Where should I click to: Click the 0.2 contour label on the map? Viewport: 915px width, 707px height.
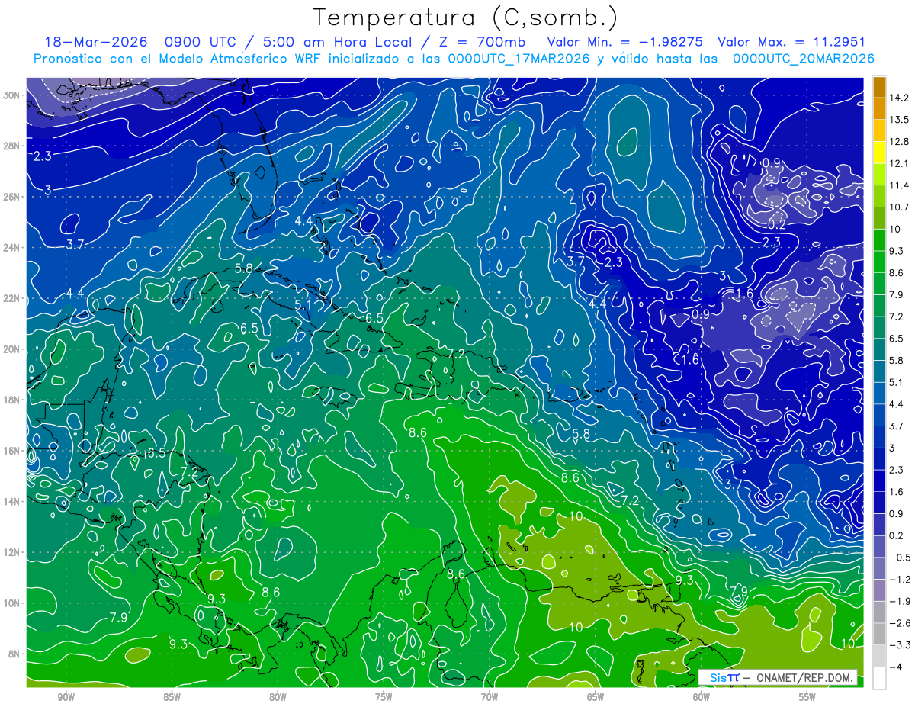click(x=776, y=224)
